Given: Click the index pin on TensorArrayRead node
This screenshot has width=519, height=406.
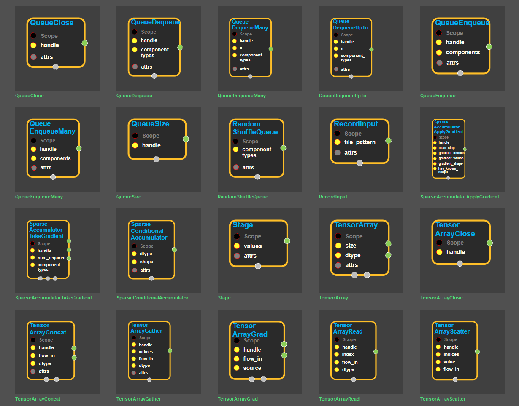Looking at the screenshot, I should [337, 354].
